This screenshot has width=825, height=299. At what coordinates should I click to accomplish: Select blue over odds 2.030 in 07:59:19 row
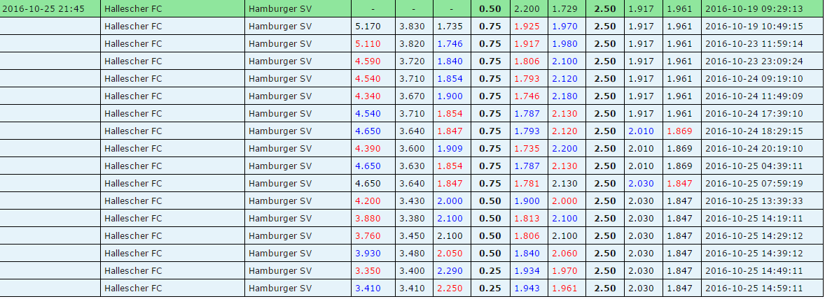642,184
